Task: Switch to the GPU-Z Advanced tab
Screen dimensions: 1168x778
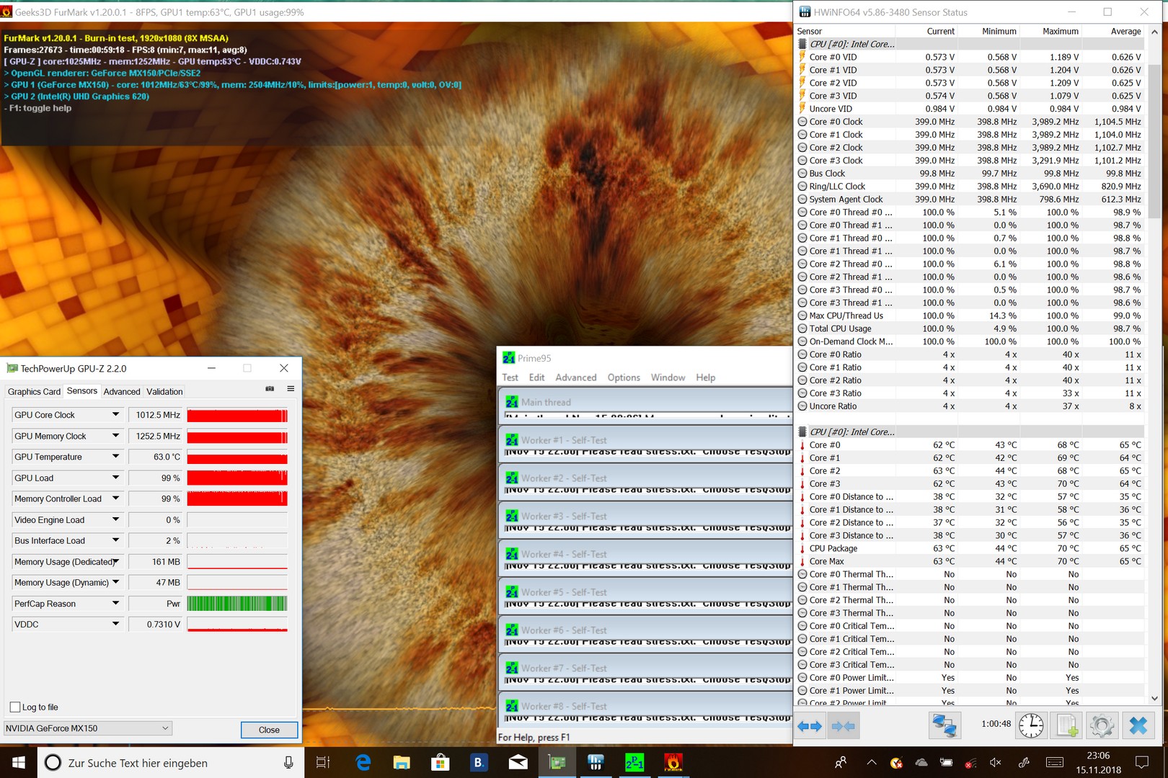Action: (122, 392)
